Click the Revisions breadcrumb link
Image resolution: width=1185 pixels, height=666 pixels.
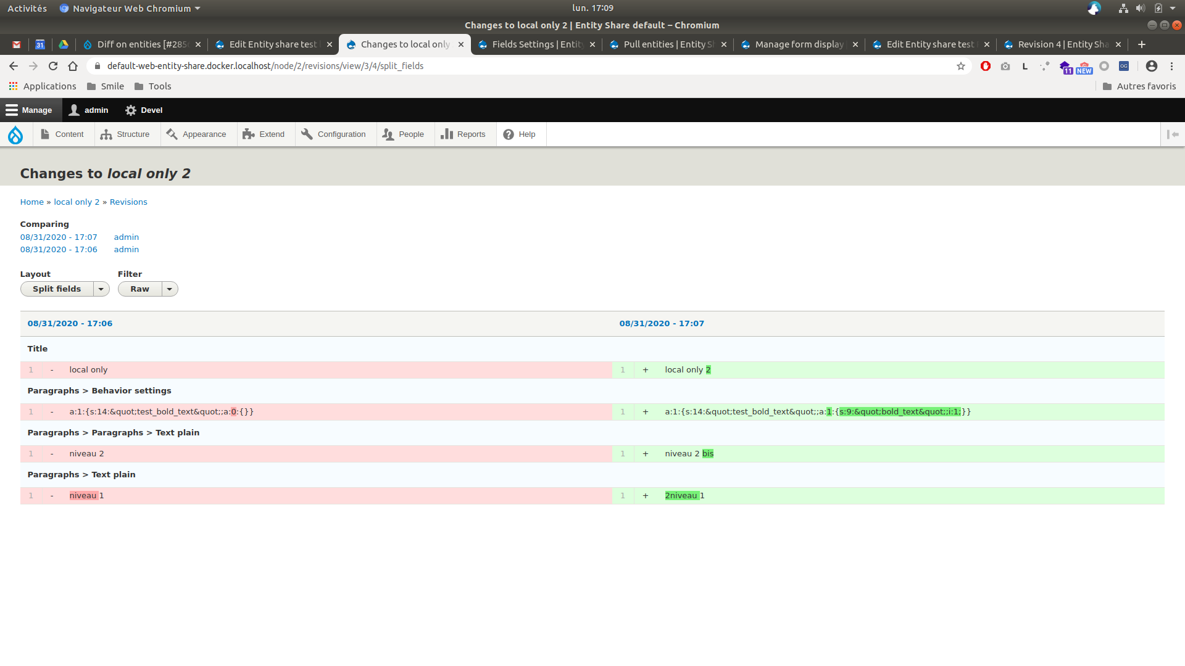click(128, 202)
